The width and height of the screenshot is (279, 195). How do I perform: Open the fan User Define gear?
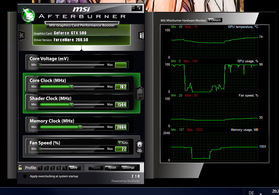[140, 147]
